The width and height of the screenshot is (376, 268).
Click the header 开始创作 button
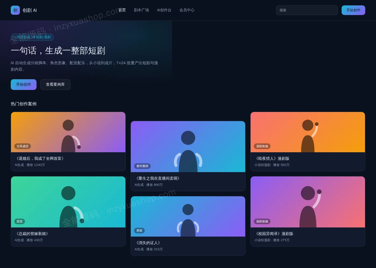(x=353, y=10)
